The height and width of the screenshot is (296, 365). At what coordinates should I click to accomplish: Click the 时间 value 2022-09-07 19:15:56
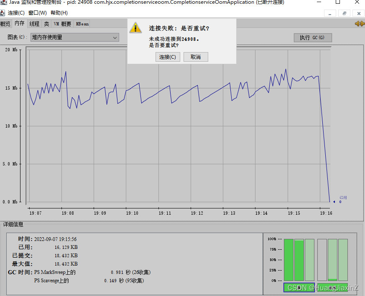(x=56, y=239)
